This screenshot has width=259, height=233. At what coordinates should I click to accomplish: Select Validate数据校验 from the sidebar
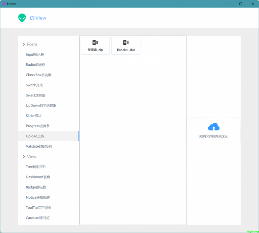click(x=39, y=146)
